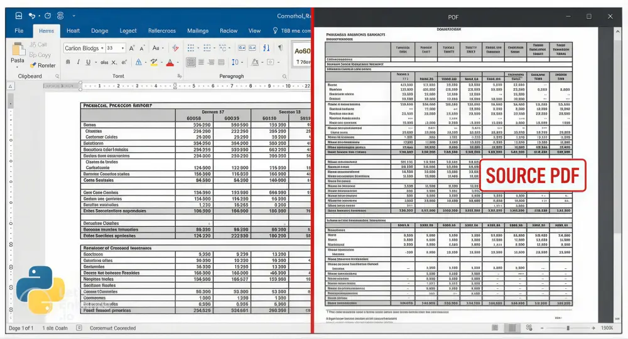Switch to the Reclow tab
The width and height of the screenshot is (628, 339).
point(229,31)
